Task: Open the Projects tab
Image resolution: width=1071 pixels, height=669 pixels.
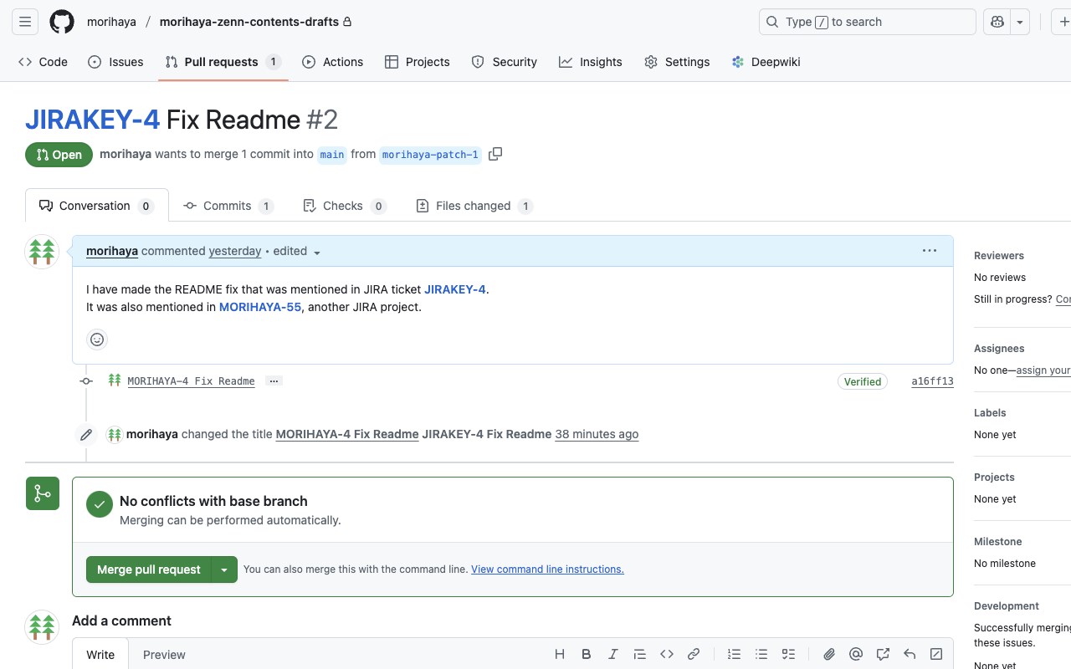Action: (418, 62)
